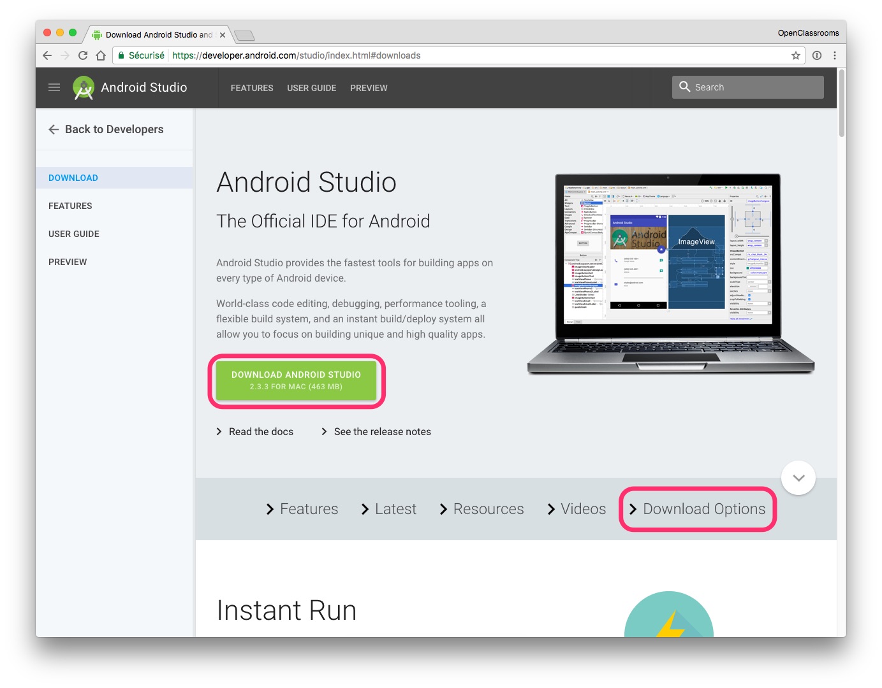Image resolution: width=882 pixels, height=688 pixels.
Task: Open the Chrome three-dot menu
Action: pos(835,55)
